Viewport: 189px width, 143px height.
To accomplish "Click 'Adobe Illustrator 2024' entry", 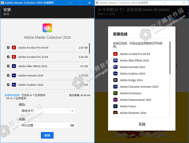I will [x=133, y=113].
